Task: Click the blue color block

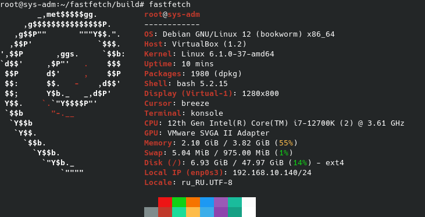Action: [207, 202]
